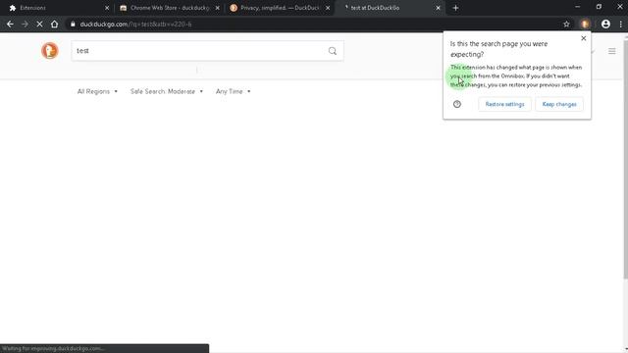Screen dimensions: 628x353
Task: Open a new tab with plus button
Action: pyautogui.click(x=455, y=8)
